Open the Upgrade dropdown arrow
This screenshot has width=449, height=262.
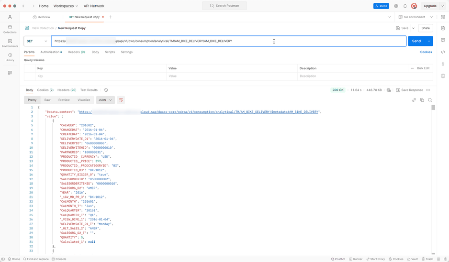(443, 6)
